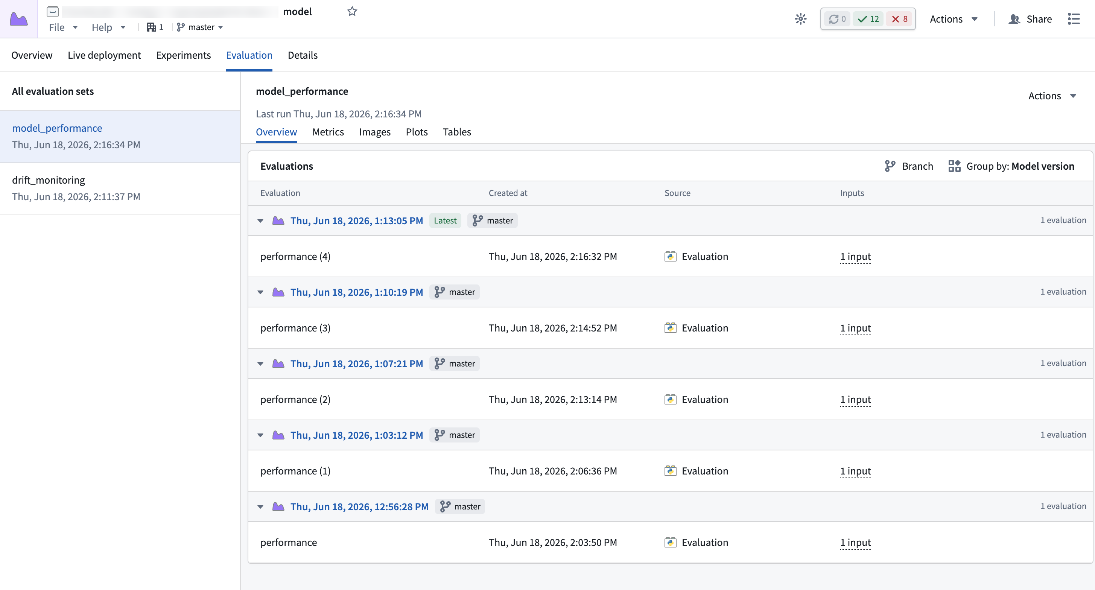Click 1 input link for performance (2)

(x=855, y=400)
